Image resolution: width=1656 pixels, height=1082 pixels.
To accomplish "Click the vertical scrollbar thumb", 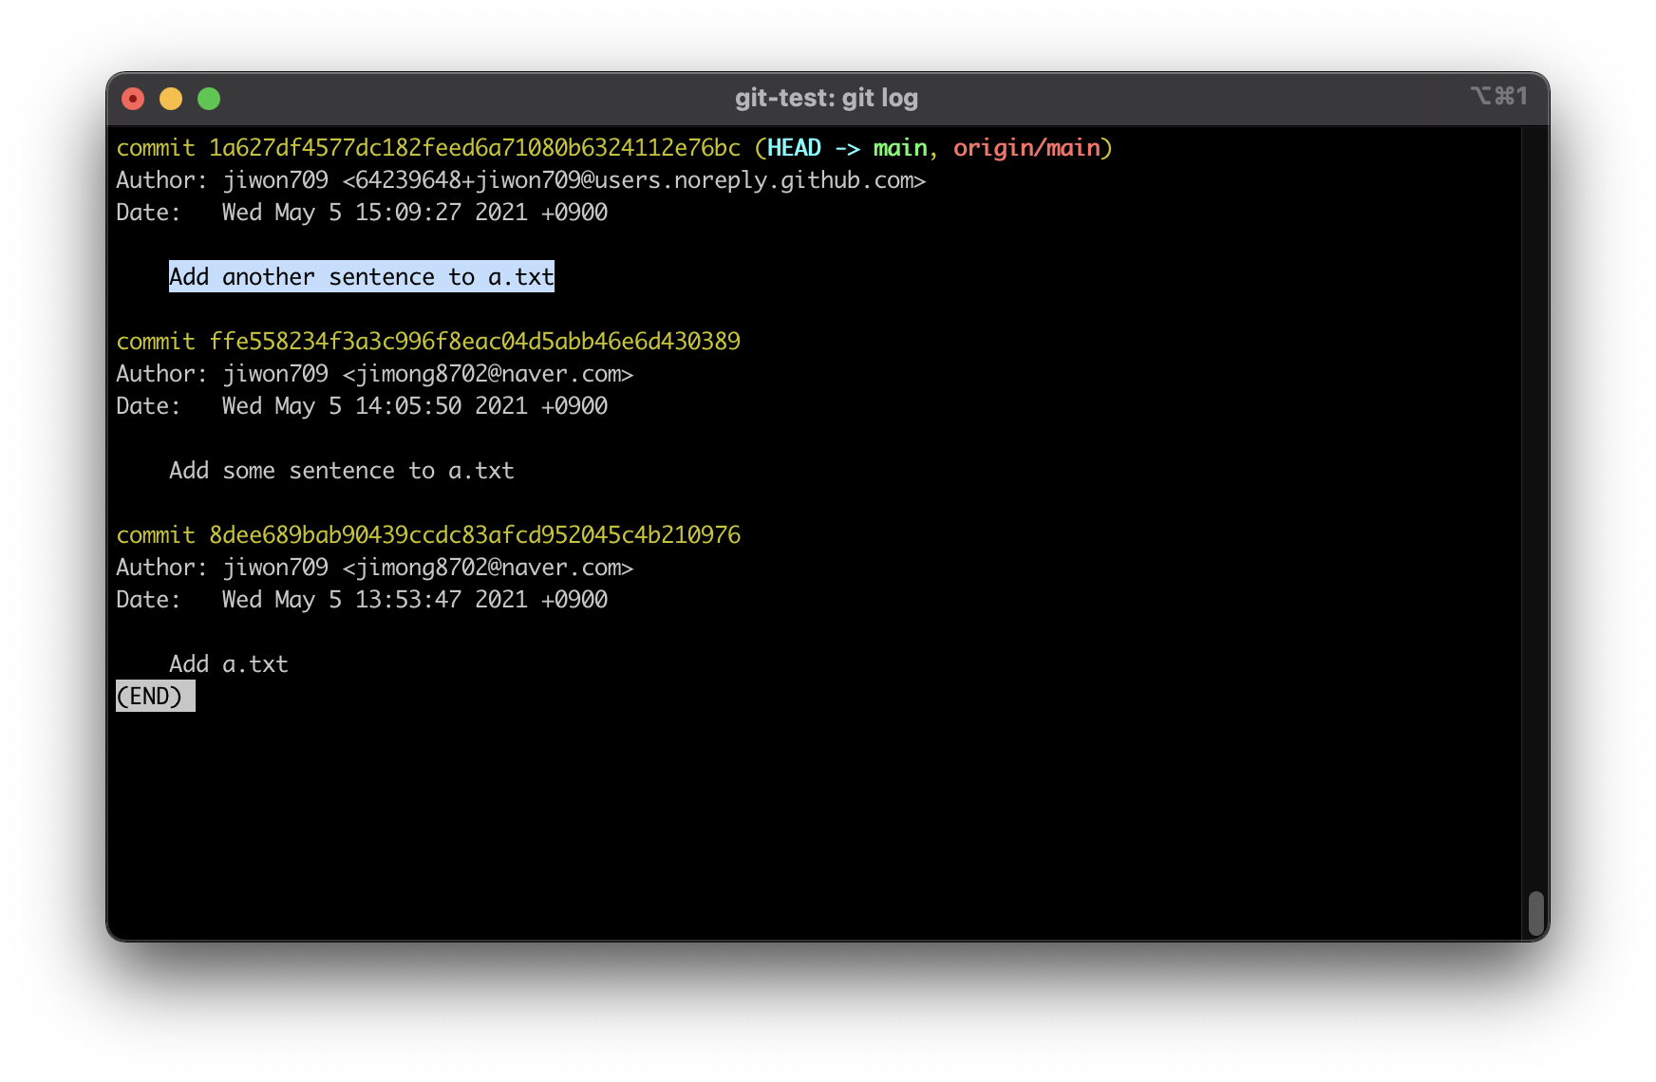I will click(x=1535, y=914).
